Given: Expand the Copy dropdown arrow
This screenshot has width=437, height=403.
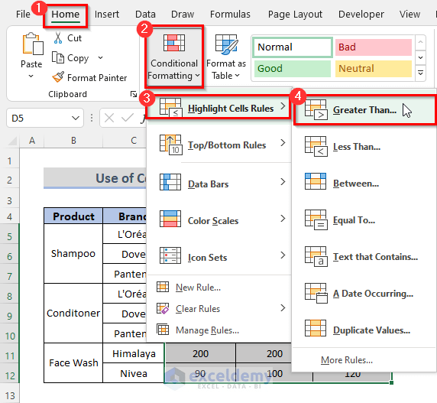Looking at the screenshot, I should click(x=100, y=57).
